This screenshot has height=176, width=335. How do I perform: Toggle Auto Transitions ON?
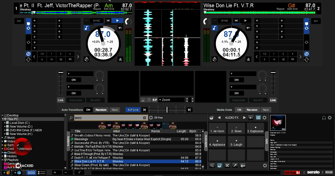coord(88,110)
